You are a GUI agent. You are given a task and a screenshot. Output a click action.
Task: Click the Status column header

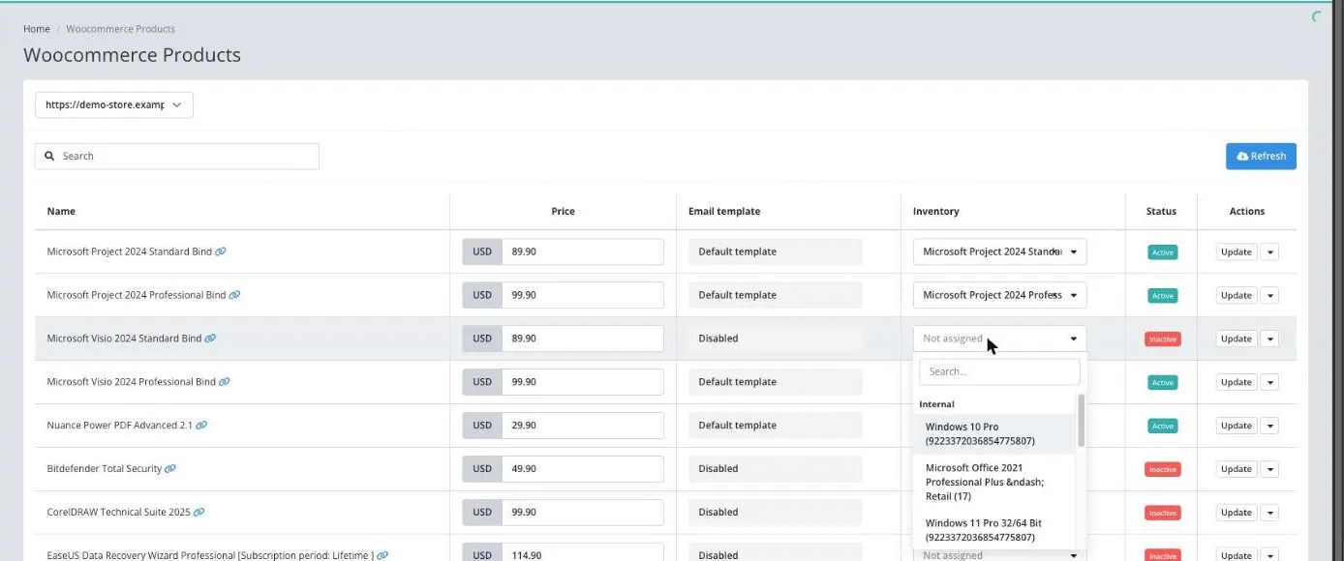click(1161, 211)
